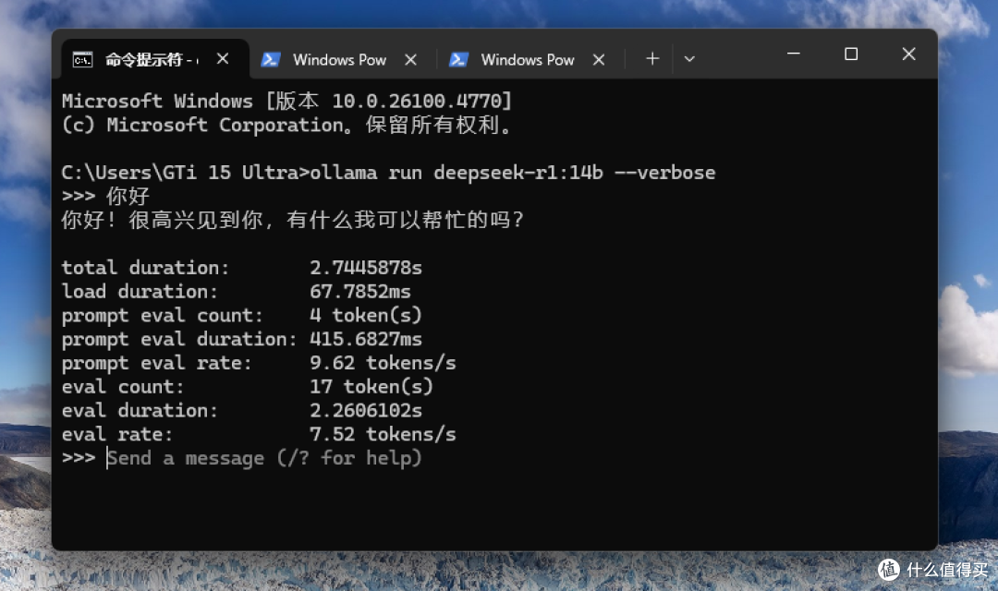998x591 pixels.
Task: Close the 命令提示符 tab
Action: pos(223,59)
